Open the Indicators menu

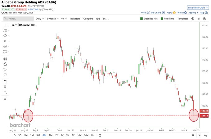75,19
